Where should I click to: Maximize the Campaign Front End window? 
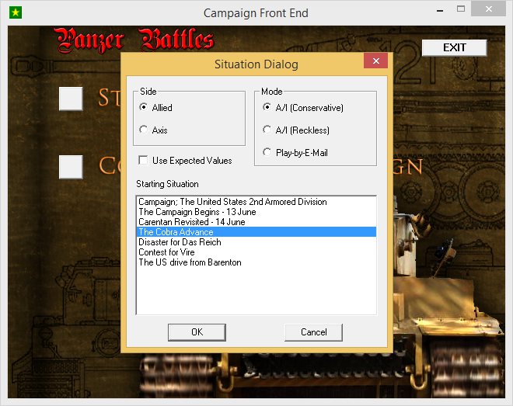(461, 9)
